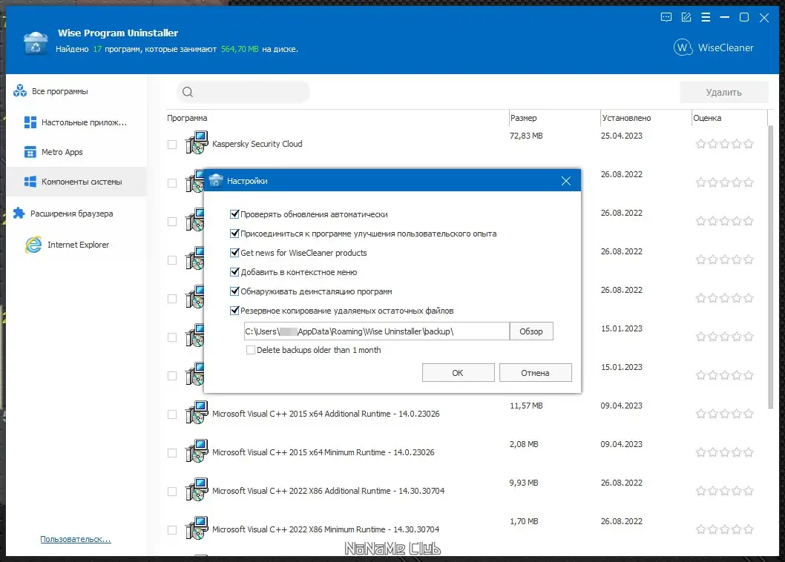Click the Internet Explorer icon in sidebar
This screenshot has width=785, height=562.
pos(33,245)
